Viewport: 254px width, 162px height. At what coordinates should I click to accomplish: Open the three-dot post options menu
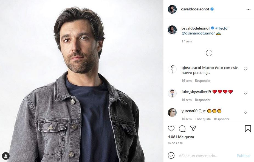click(249, 9)
